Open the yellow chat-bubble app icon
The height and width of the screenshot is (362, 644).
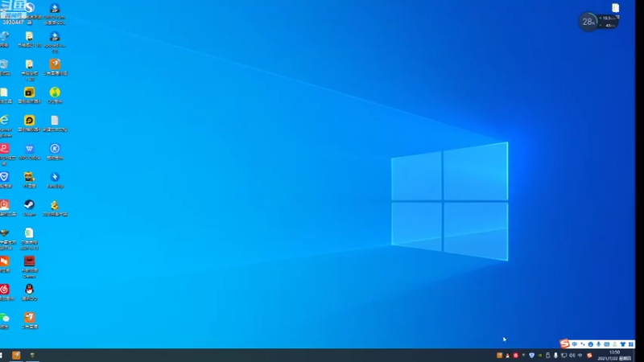coord(29,120)
